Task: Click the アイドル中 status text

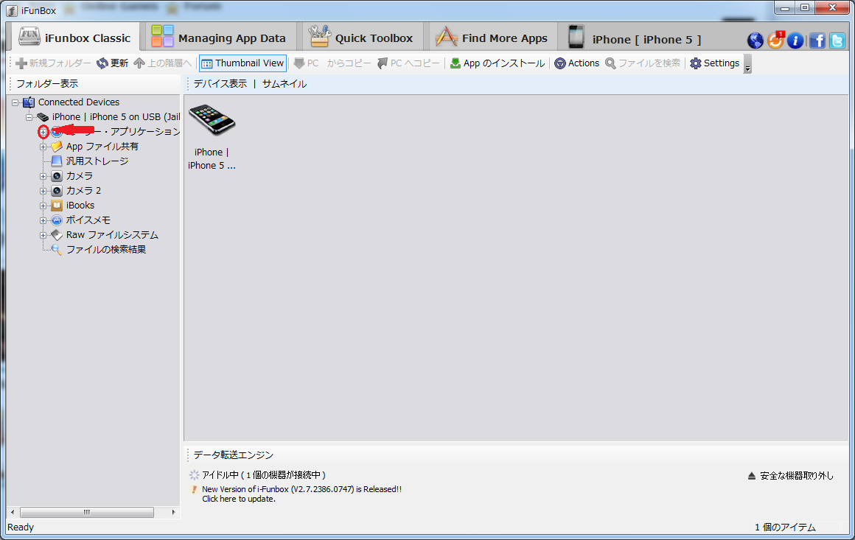Action: click(x=263, y=475)
